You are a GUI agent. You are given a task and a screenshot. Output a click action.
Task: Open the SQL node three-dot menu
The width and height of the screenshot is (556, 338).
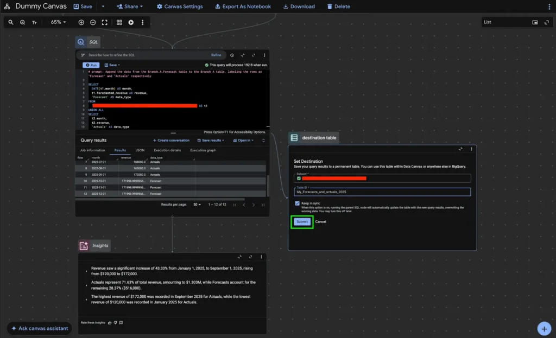pos(264,55)
